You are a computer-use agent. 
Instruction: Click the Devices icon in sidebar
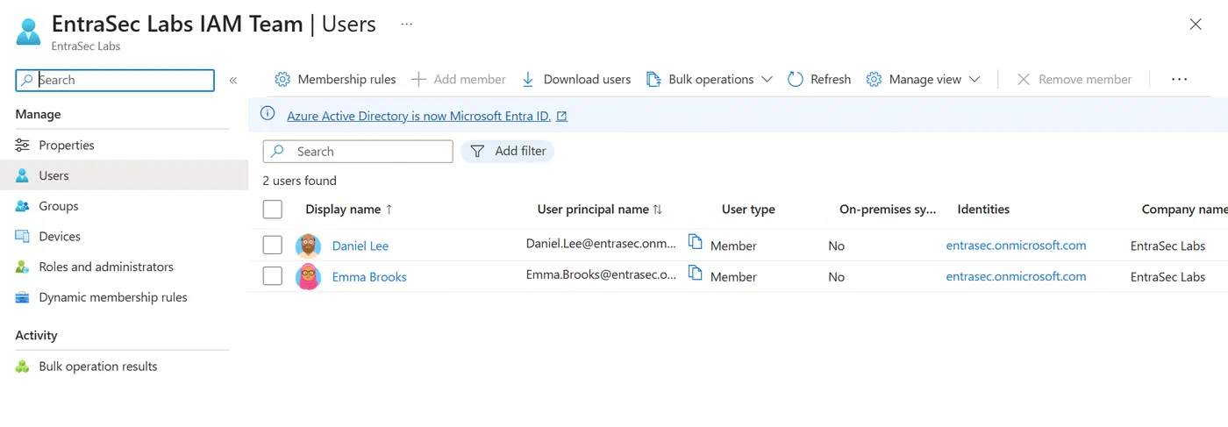click(23, 236)
